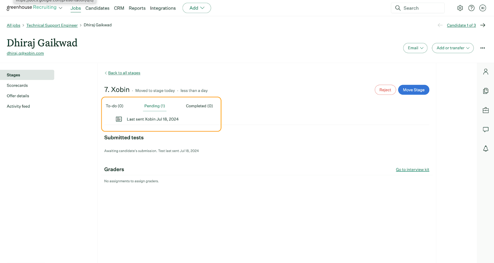Click the Dhiraj Gaikwad breadcrumb text
Image resolution: width=494 pixels, height=263 pixels.
(x=98, y=25)
